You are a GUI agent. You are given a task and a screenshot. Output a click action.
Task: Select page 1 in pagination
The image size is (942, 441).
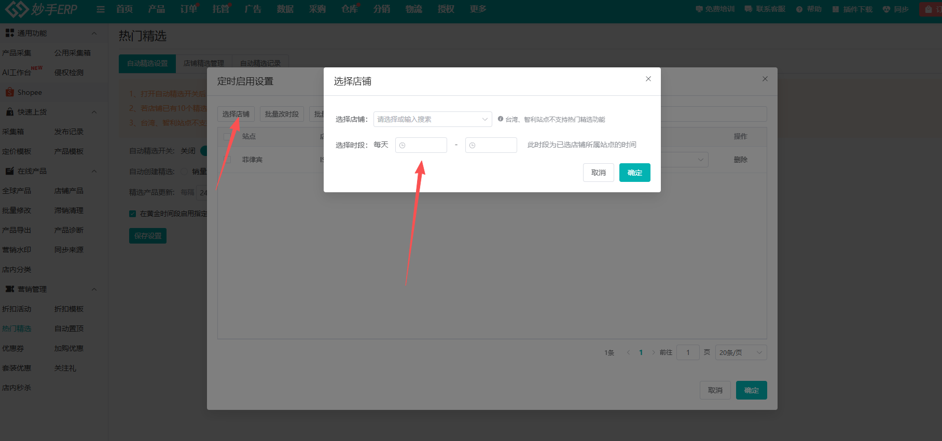pyautogui.click(x=641, y=352)
